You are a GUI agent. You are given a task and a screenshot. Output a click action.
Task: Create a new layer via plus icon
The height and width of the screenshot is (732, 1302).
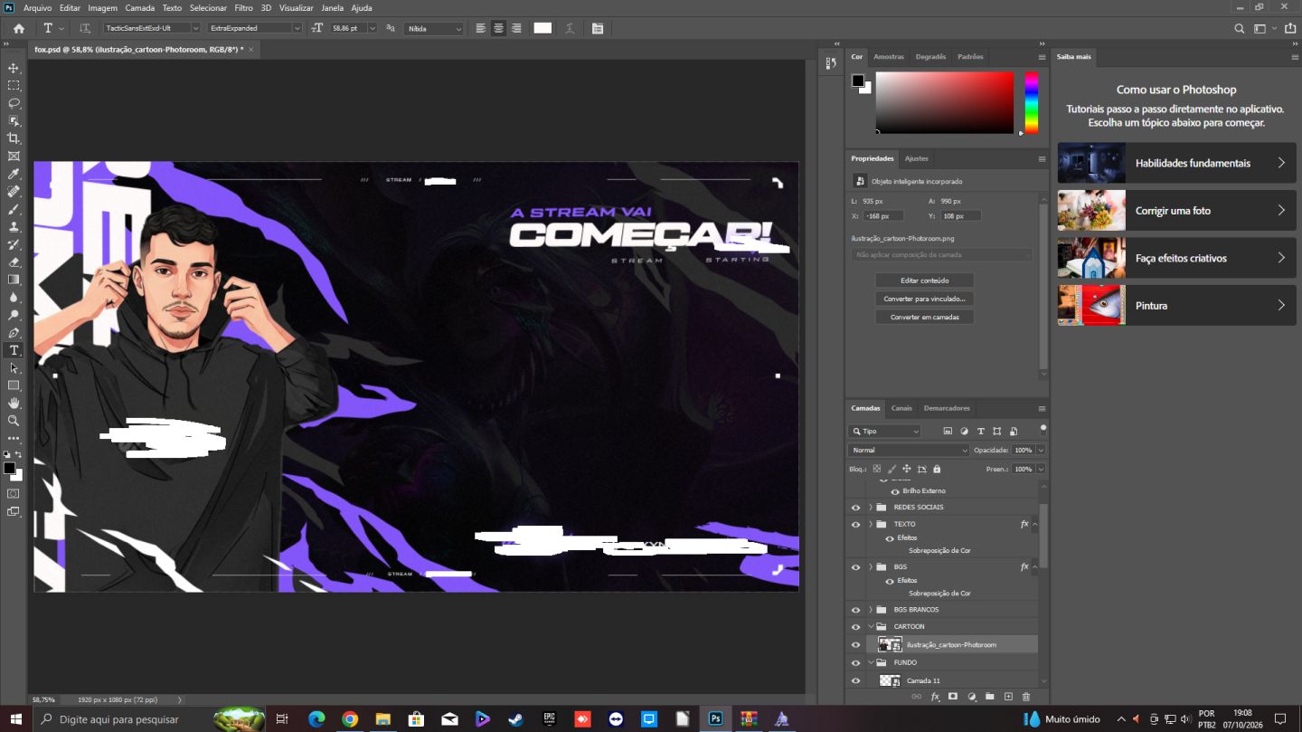click(x=1008, y=697)
